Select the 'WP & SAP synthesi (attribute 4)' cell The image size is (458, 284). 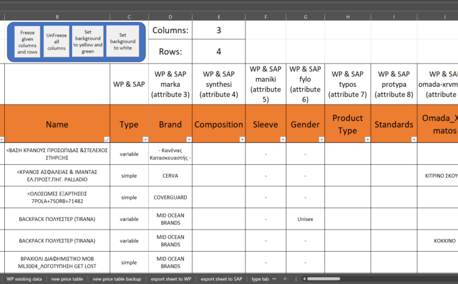219,84
